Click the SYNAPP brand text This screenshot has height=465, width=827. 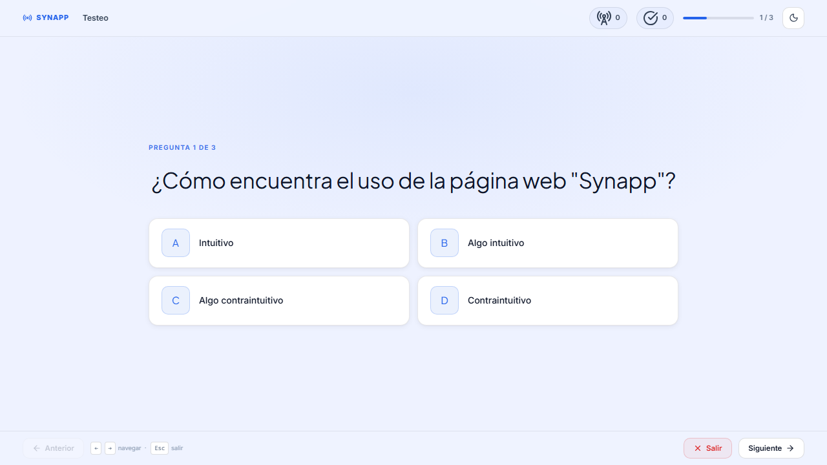tap(52, 18)
